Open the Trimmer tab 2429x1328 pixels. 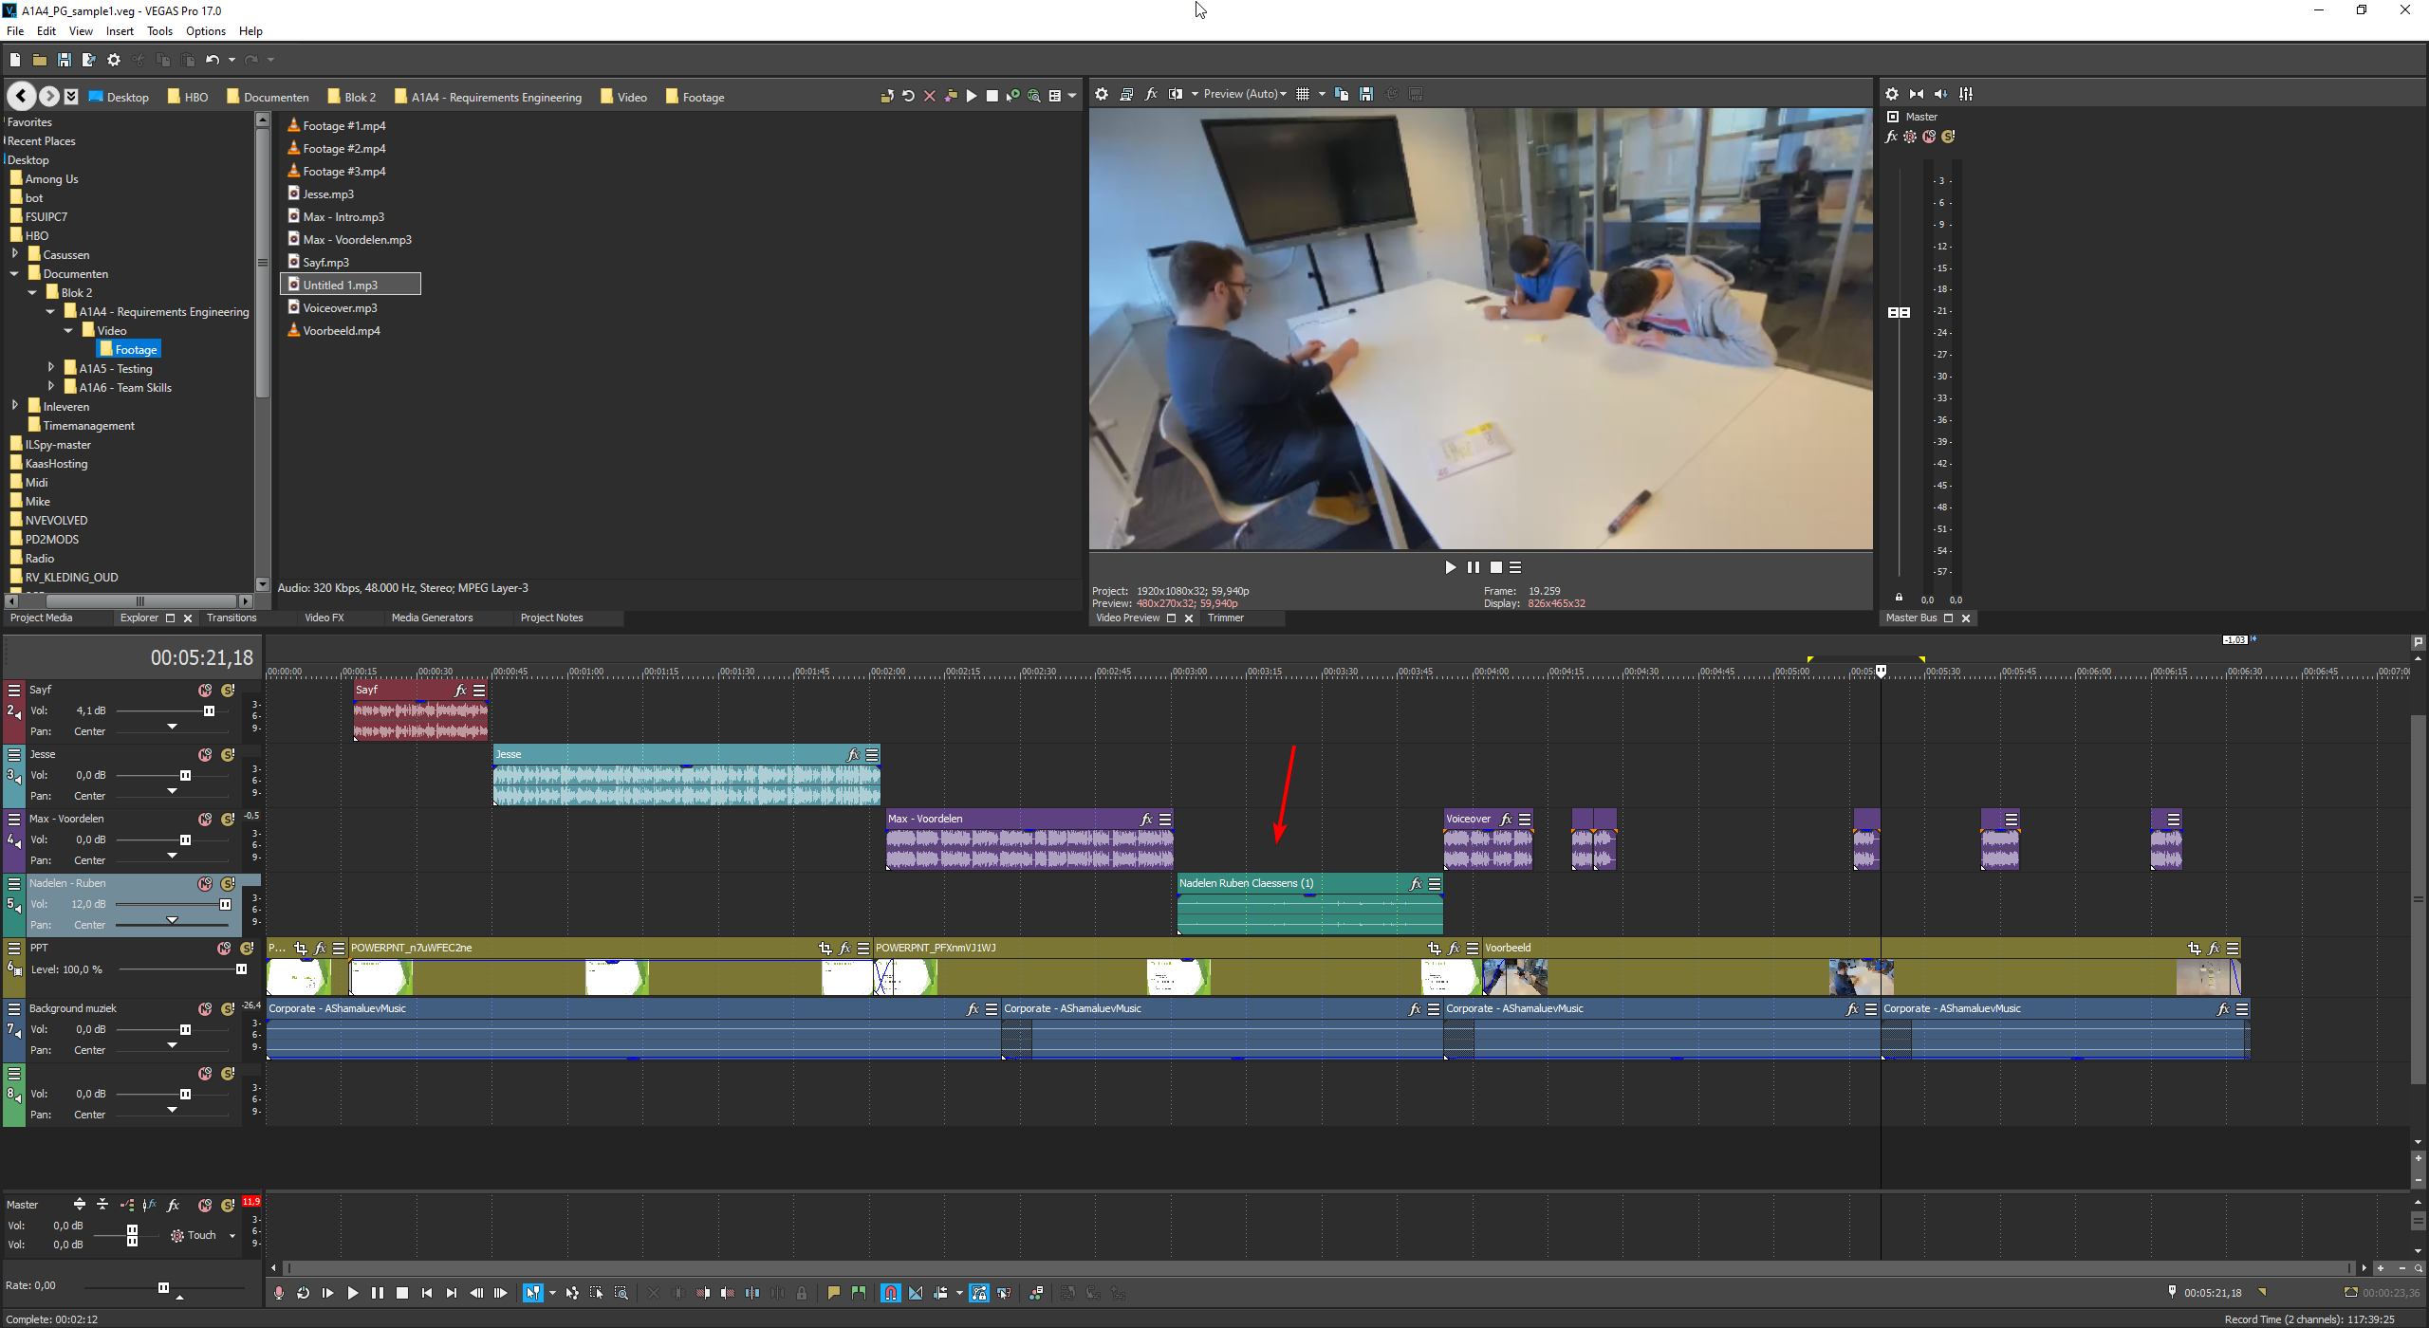tap(1225, 618)
